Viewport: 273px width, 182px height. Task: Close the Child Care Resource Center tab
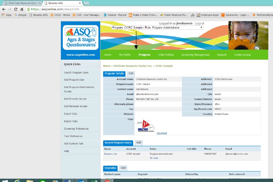(39, 3)
